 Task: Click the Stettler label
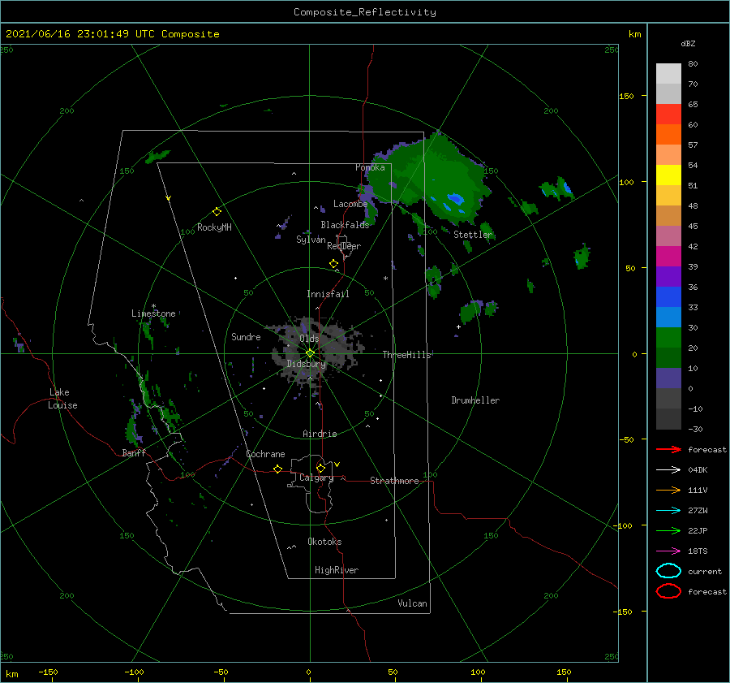coord(473,235)
